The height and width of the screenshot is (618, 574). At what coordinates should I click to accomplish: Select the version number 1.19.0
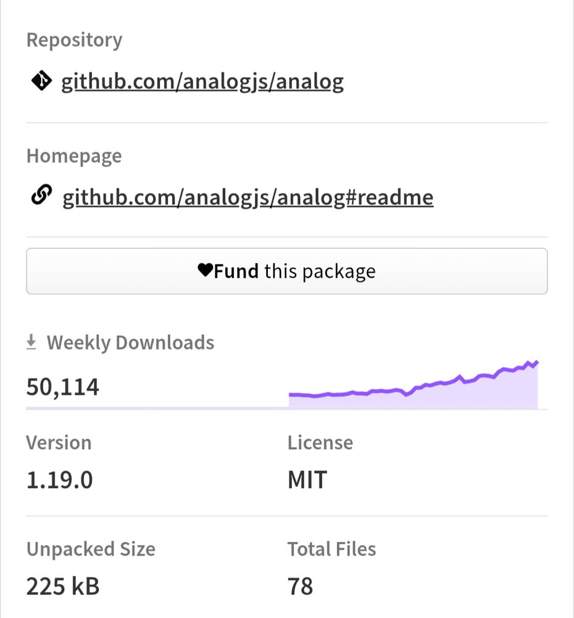[x=59, y=480]
